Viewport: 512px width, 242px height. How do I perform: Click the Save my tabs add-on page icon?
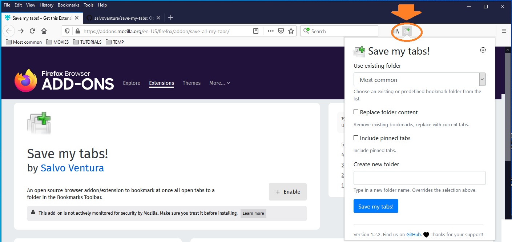tap(39, 123)
